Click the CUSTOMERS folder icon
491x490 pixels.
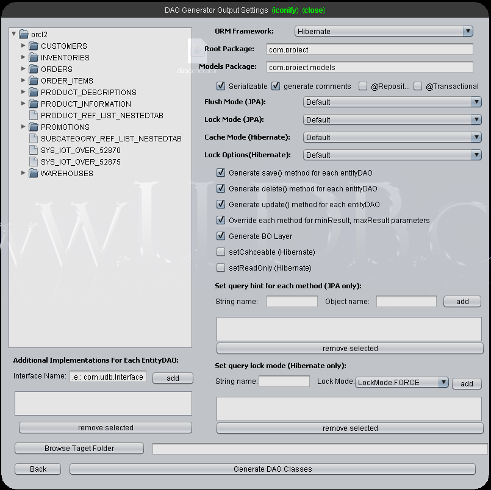tap(33, 46)
